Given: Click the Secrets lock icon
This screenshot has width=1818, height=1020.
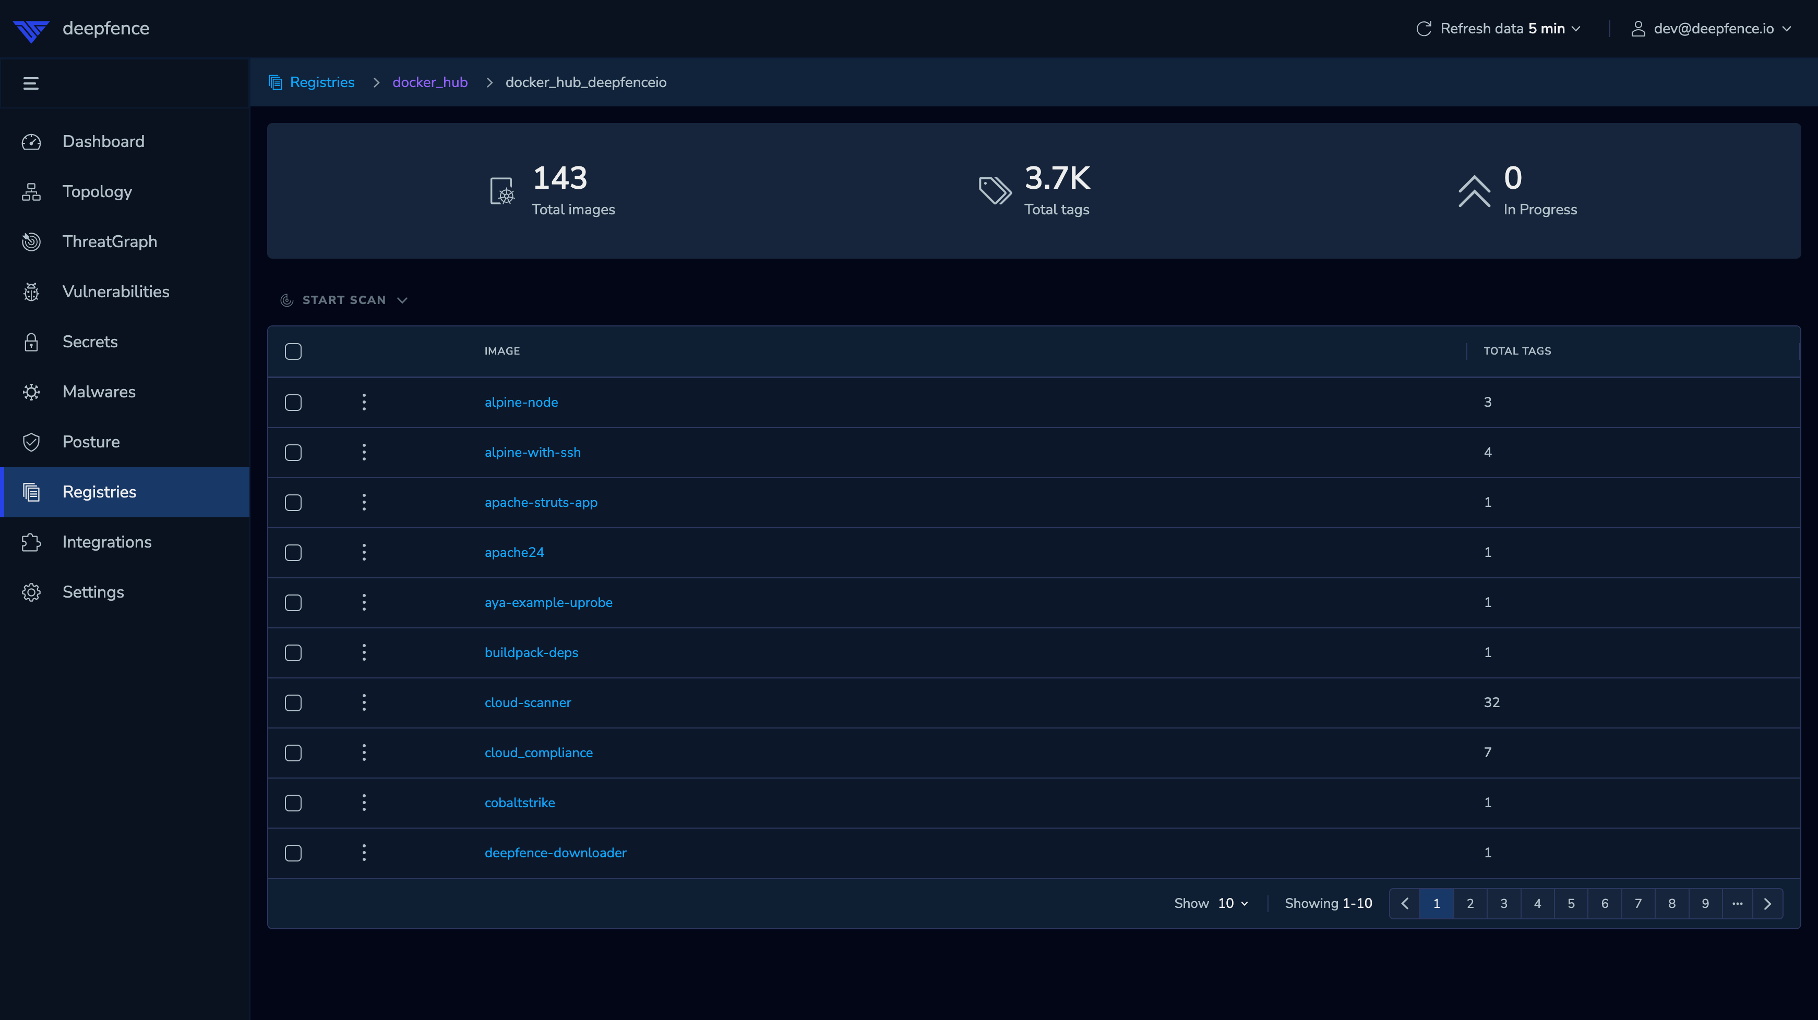Looking at the screenshot, I should tap(31, 342).
